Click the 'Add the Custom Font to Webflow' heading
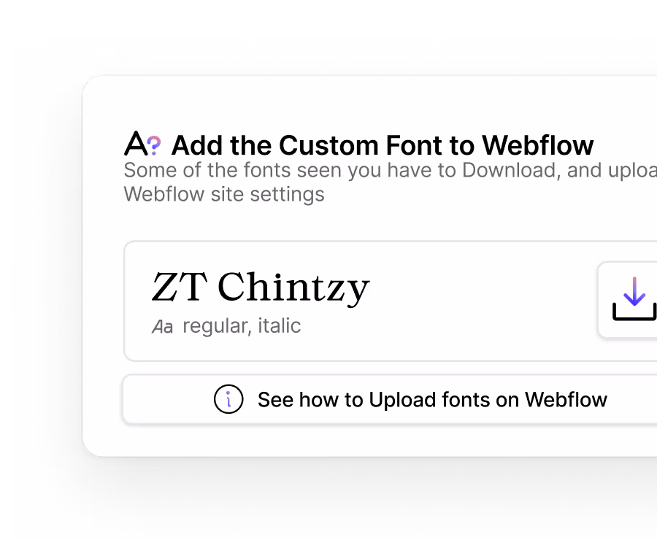 [383, 145]
